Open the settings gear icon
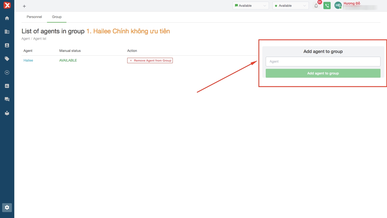 pos(7,208)
